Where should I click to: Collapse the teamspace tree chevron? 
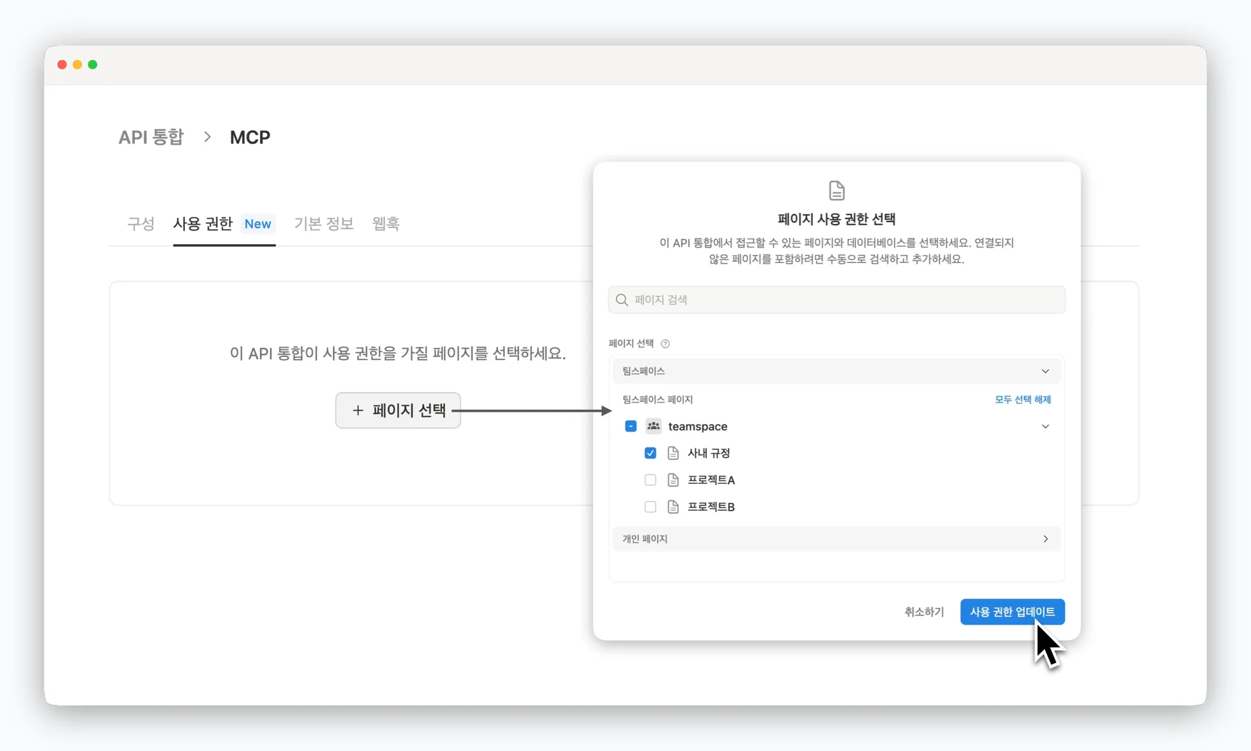pos(1045,426)
